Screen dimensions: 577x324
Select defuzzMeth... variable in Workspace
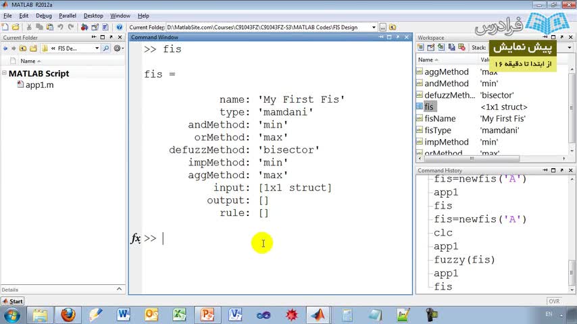[x=450, y=95]
